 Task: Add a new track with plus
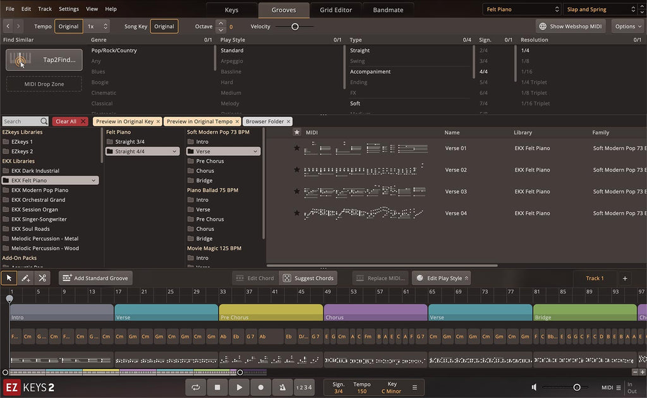pos(625,279)
